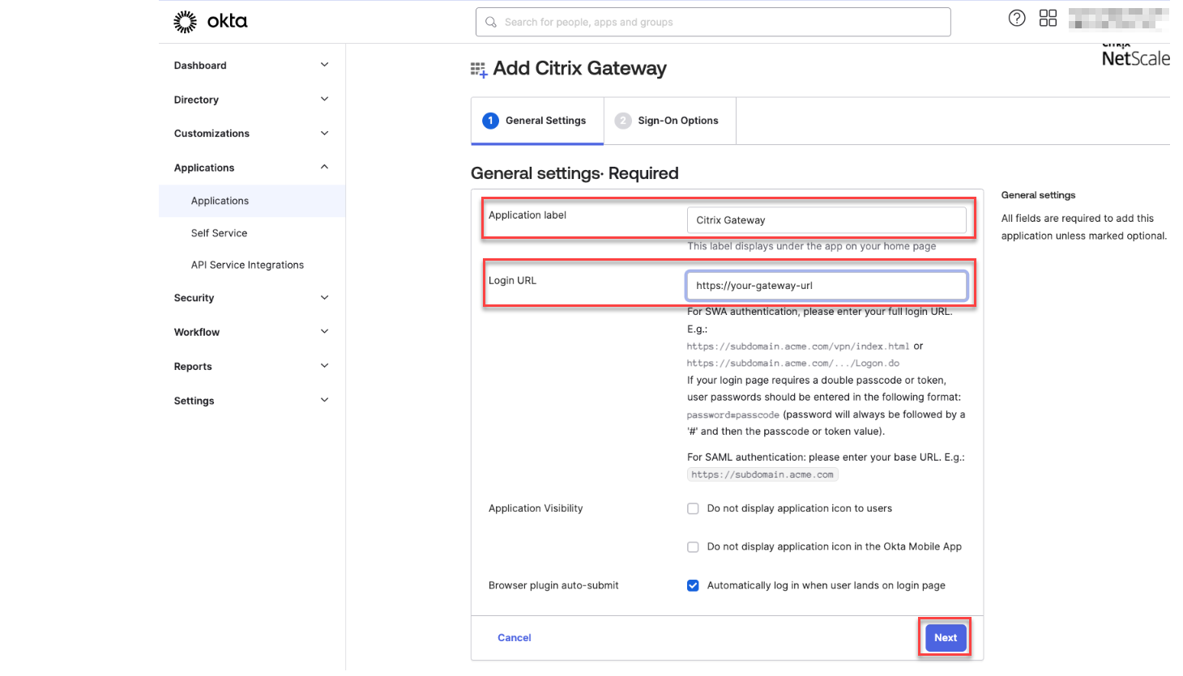Click the NetScaler logo

1136,55
